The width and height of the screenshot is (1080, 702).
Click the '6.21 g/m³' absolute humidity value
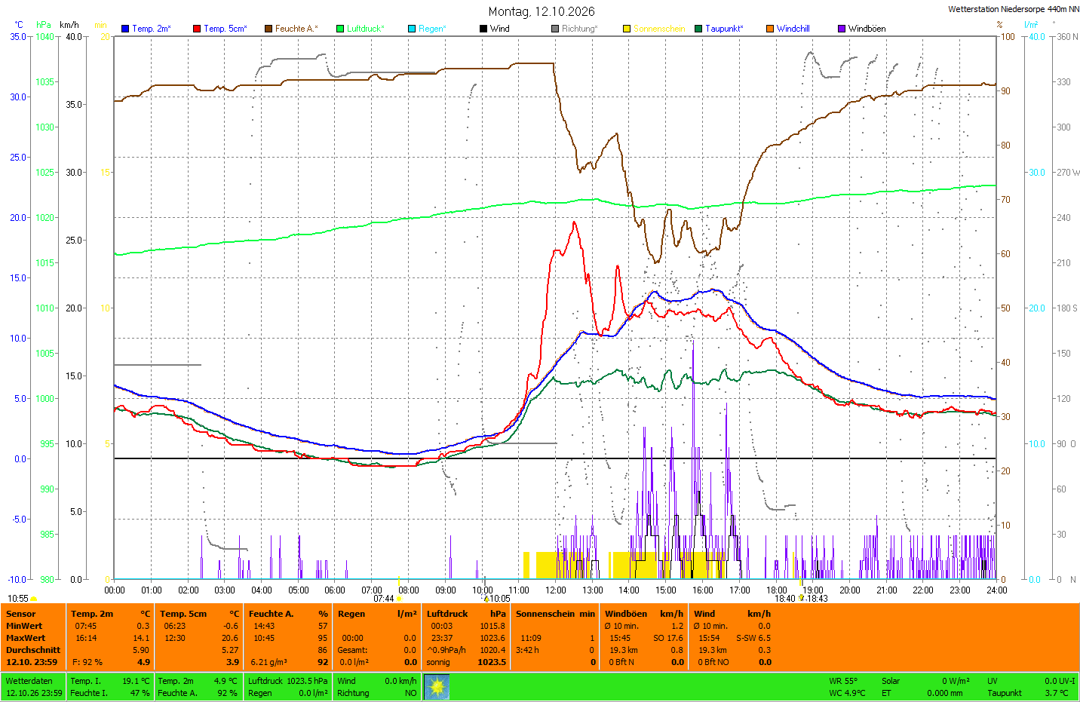click(269, 662)
